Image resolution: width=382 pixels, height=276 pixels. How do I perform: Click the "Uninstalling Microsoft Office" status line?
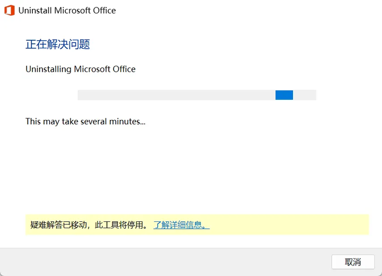click(x=81, y=69)
